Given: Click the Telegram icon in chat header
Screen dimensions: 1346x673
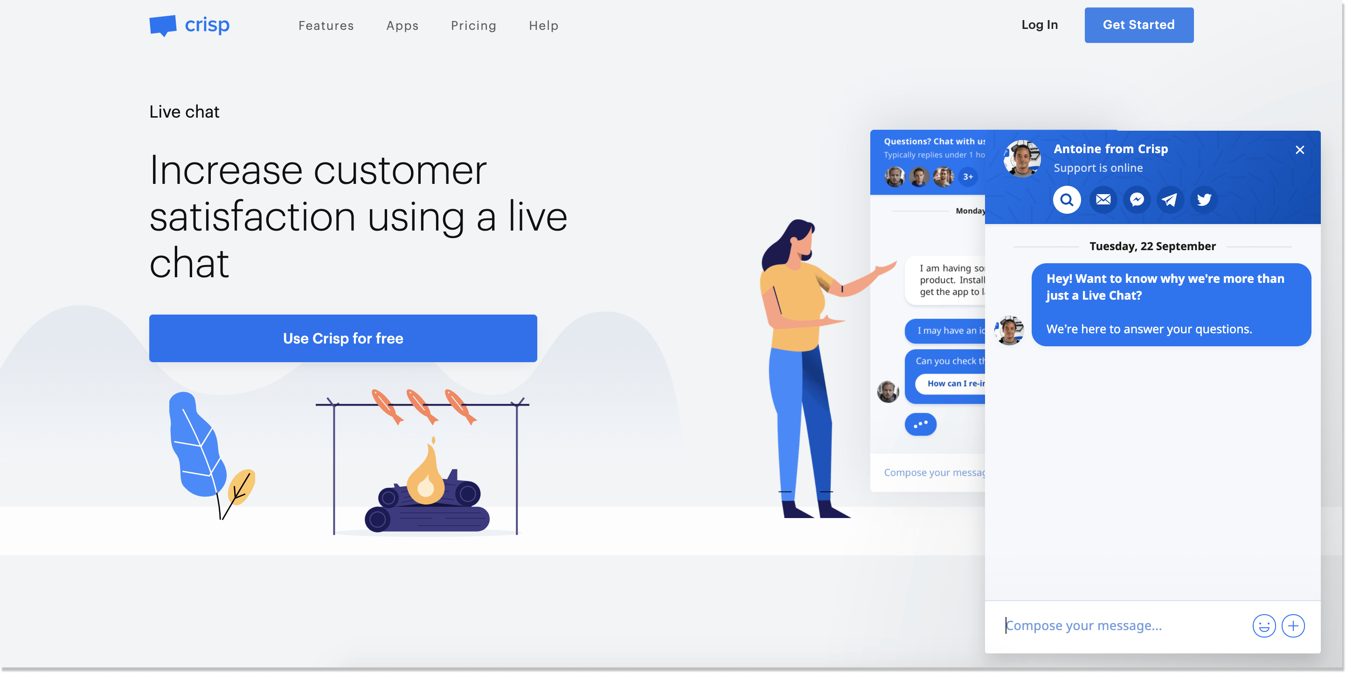Looking at the screenshot, I should click(x=1169, y=199).
